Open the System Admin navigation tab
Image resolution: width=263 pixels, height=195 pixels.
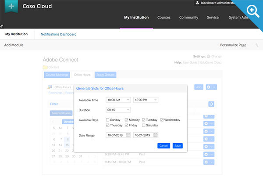[x=239, y=18]
